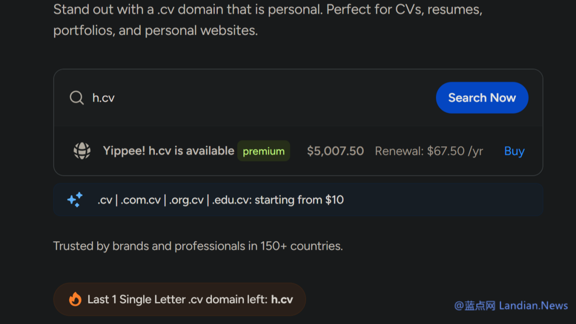Click the Renewal $67.50 /yr text
The image size is (576, 324).
pos(429,151)
